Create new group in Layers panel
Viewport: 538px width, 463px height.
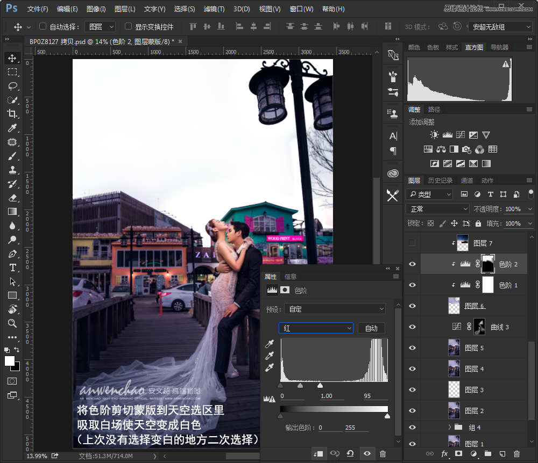tap(487, 454)
